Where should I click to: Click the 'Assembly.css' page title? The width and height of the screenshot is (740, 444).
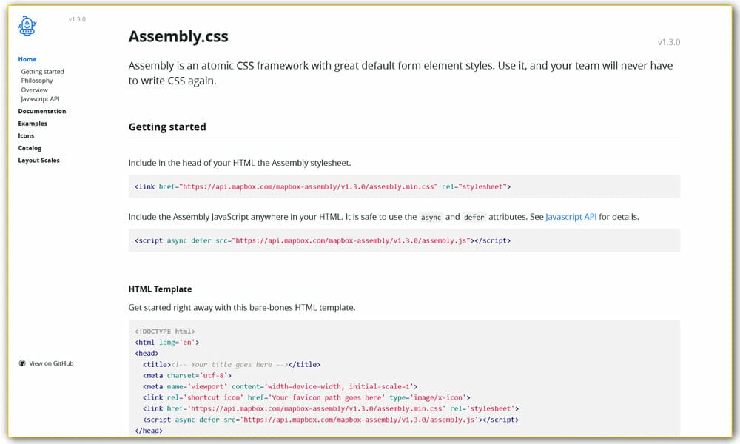point(178,36)
